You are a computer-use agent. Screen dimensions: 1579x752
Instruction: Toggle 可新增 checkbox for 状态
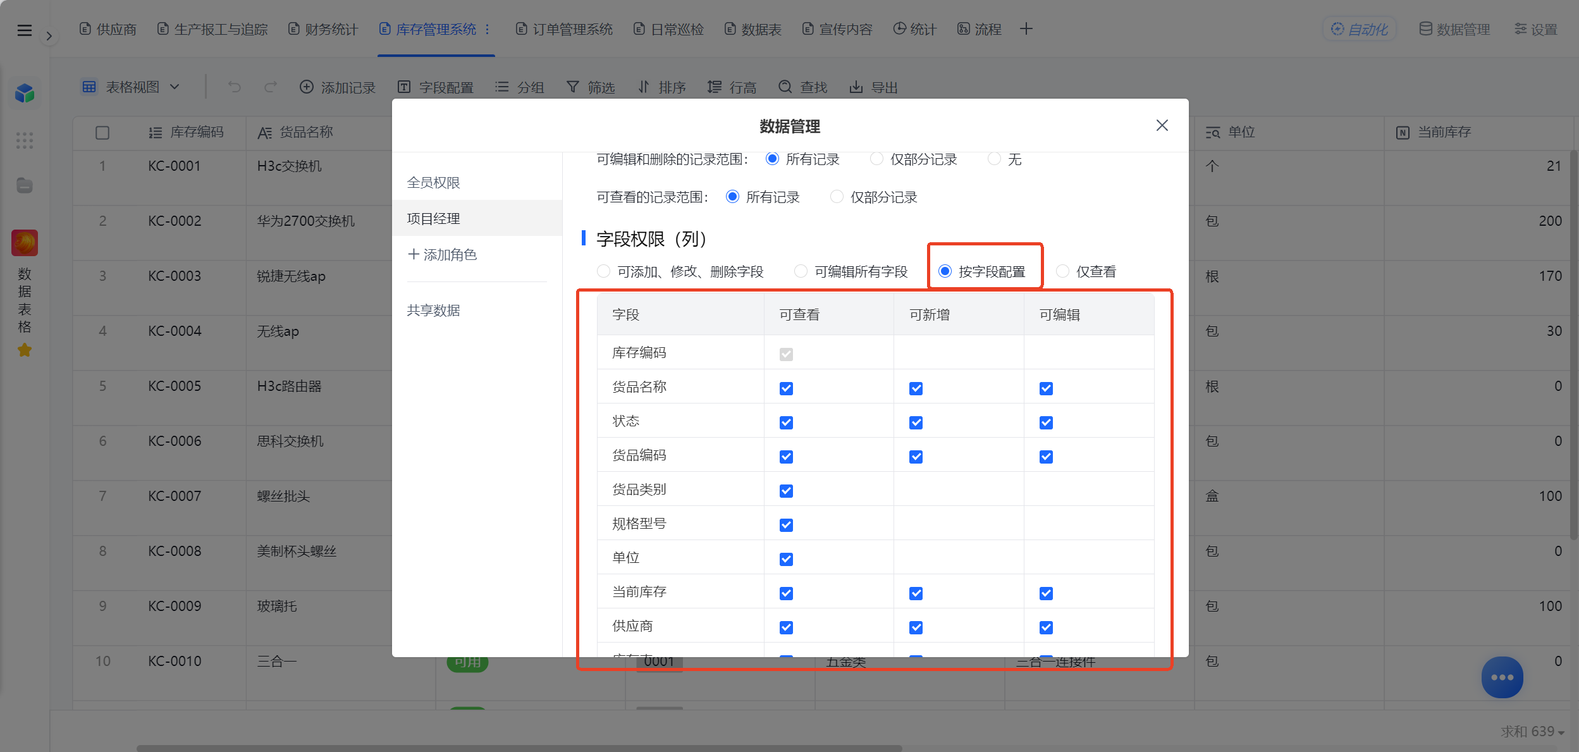(916, 422)
